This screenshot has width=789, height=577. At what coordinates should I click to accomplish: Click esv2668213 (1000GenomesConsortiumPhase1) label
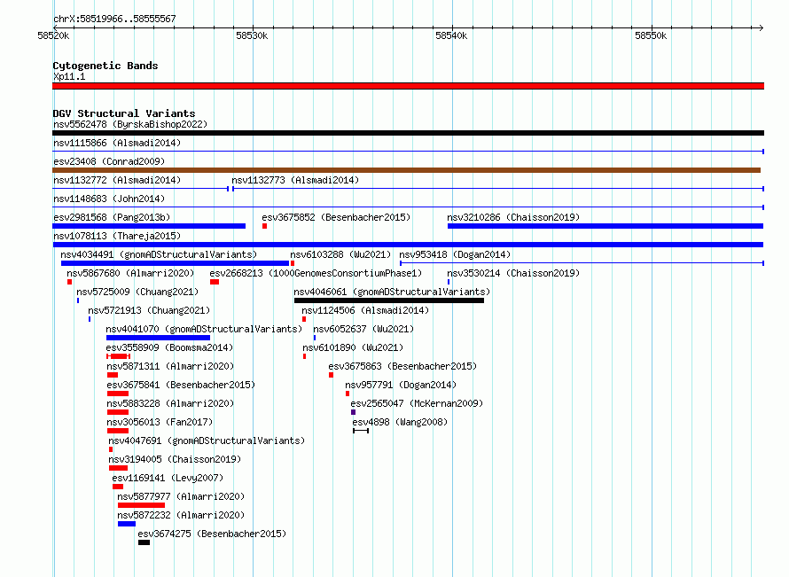(316, 273)
